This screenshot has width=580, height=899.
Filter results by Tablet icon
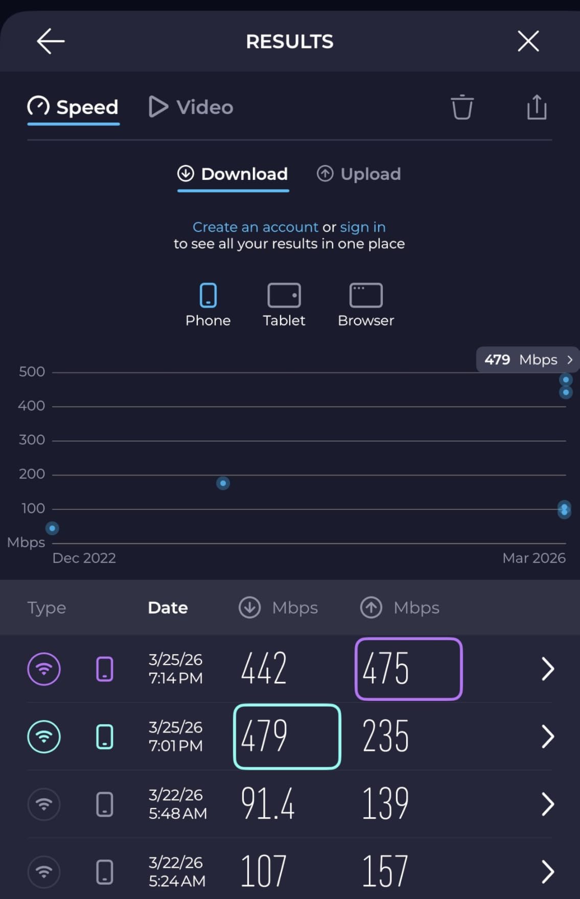pyautogui.click(x=284, y=304)
